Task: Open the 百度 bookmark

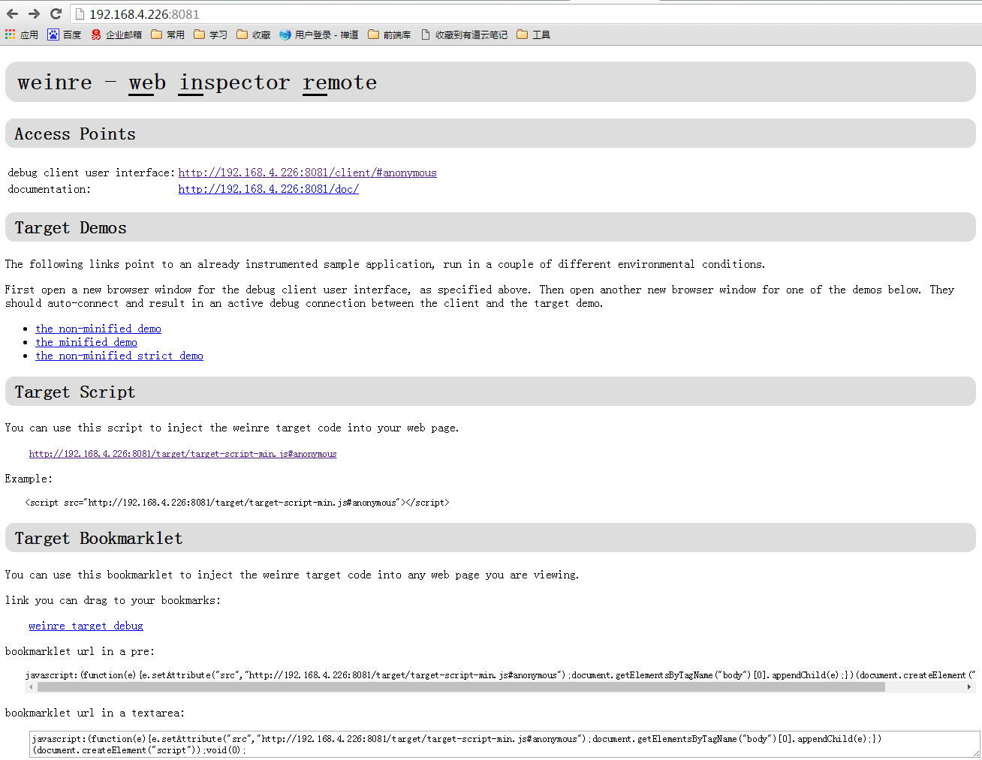Action: pos(65,35)
